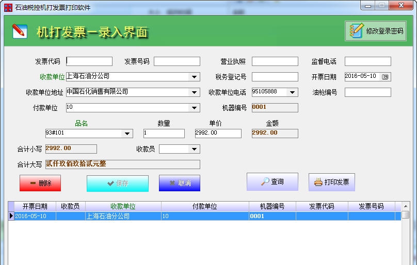This screenshot has height=265, width=417.
Task: Select table cell 10 under 付款单位
Action: tap(205, 216)
